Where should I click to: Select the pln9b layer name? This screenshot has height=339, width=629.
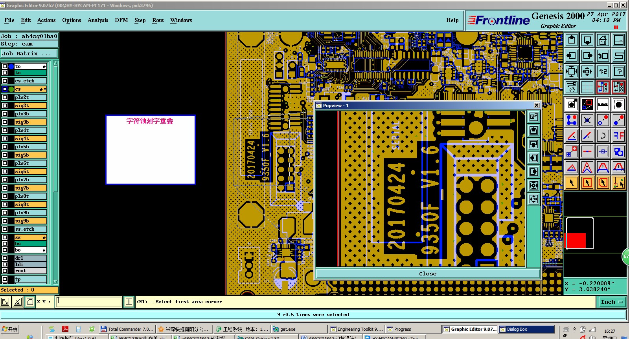30,213
